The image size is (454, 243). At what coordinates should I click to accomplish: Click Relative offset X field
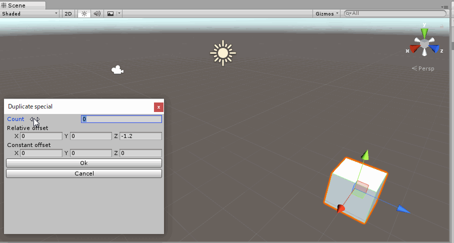(x=41, y=136)
